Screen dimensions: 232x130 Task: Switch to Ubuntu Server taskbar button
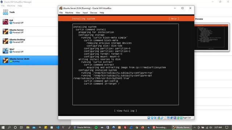coord(182,127)
